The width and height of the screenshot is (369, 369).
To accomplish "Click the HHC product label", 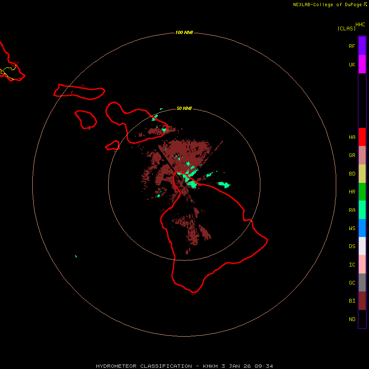I will (360, 25).
